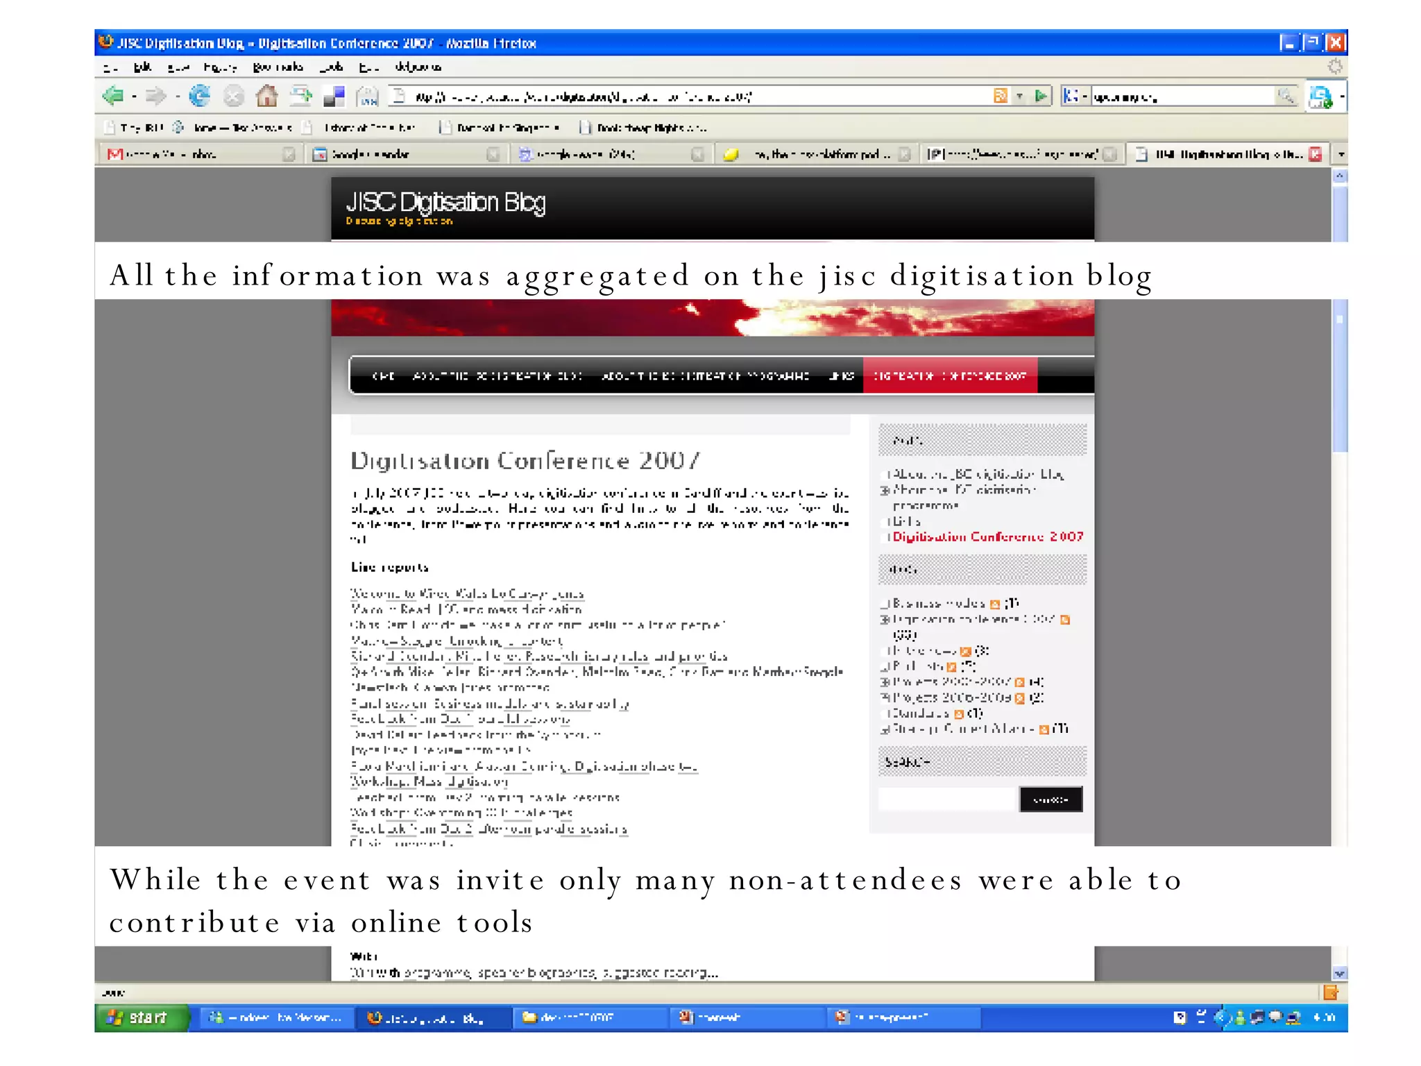
Task: Click the browser search input field
Action: (x=1184, y=96)
